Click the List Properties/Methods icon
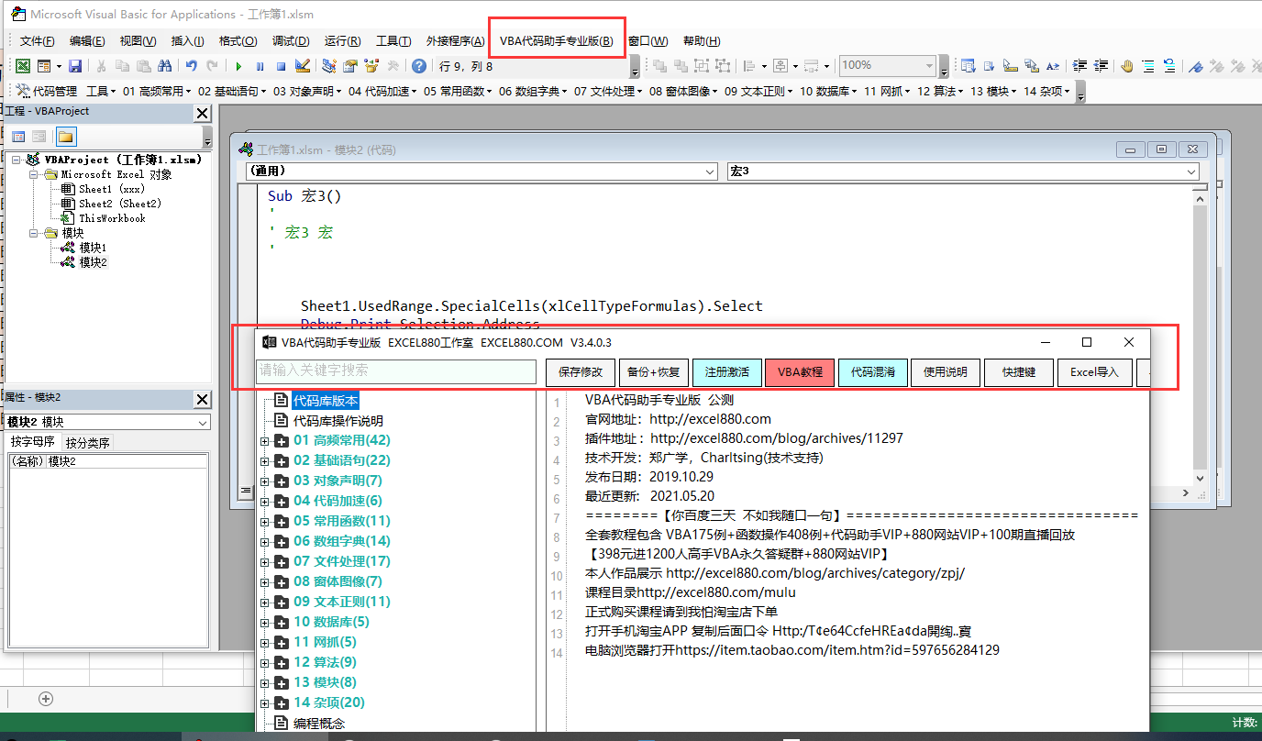Screen dimensions: 1262x741 pos(968,66)
